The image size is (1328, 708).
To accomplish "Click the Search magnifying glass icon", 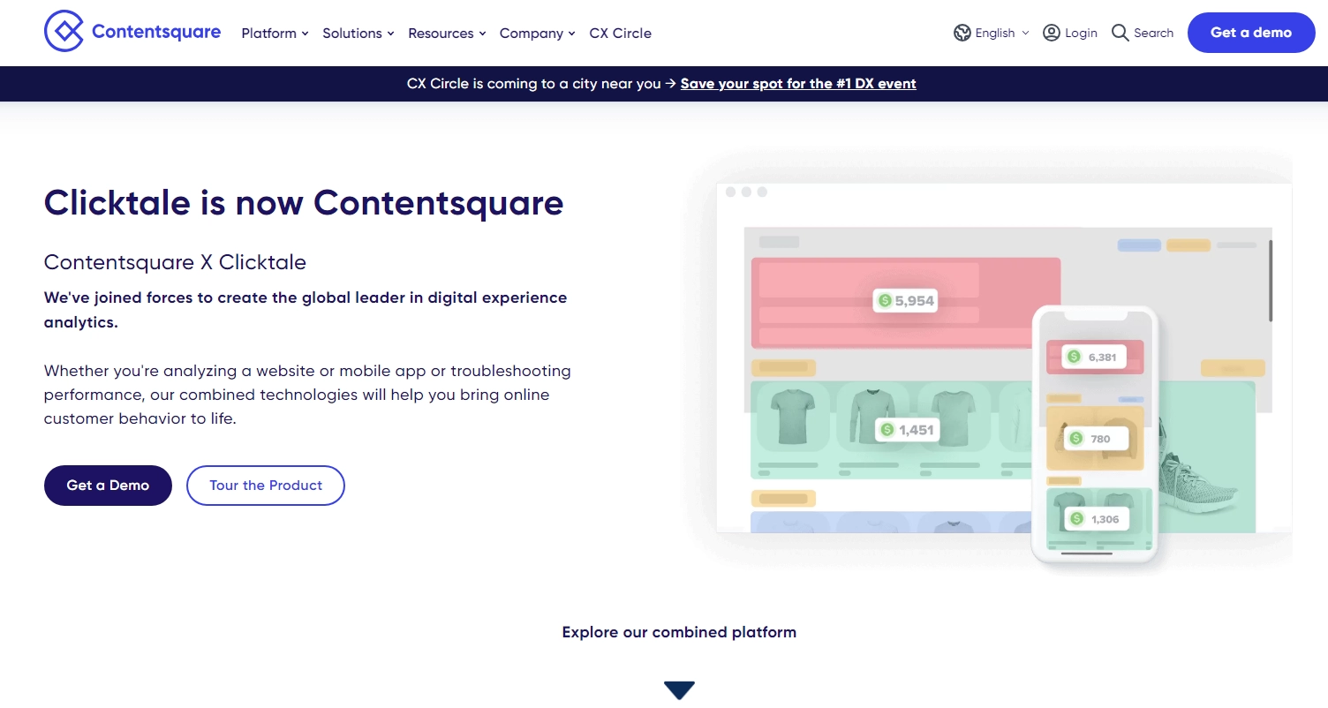I will [1120, 33].
